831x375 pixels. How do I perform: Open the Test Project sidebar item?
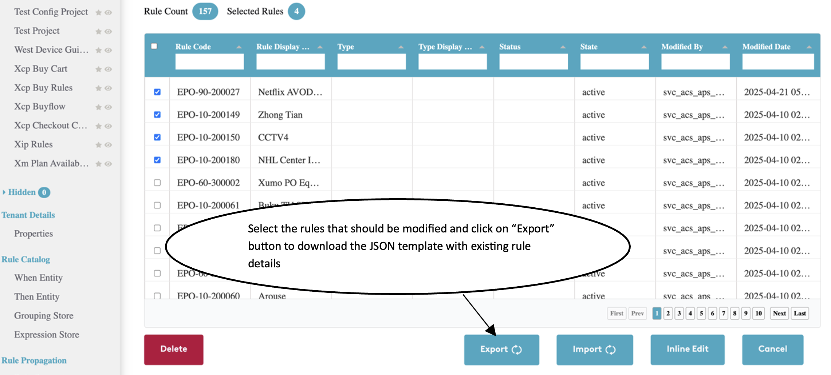pos(37,31)
